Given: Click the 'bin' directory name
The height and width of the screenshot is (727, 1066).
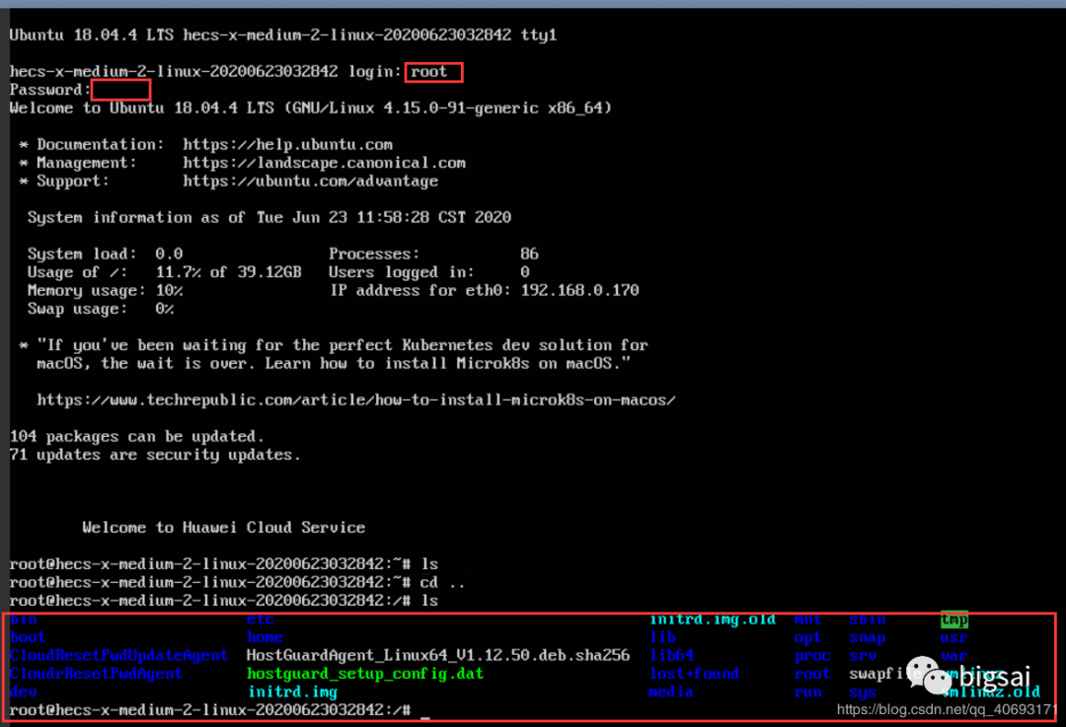Looking at the screenshot, I should pyautogui.click(x=24, y=619).
